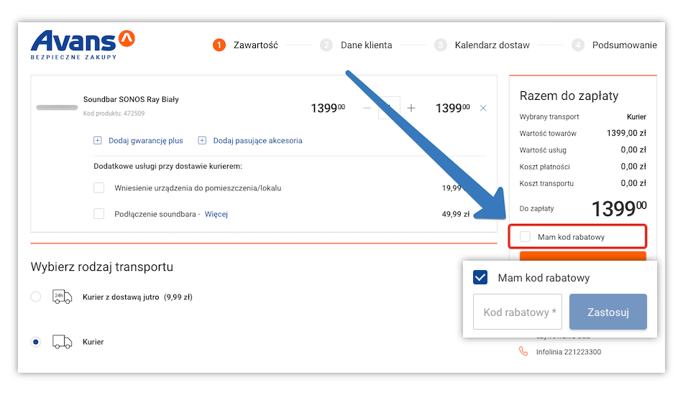Click the minus quantity button
The height and width of the screenshot is (395, 683).
click(367, 108)
